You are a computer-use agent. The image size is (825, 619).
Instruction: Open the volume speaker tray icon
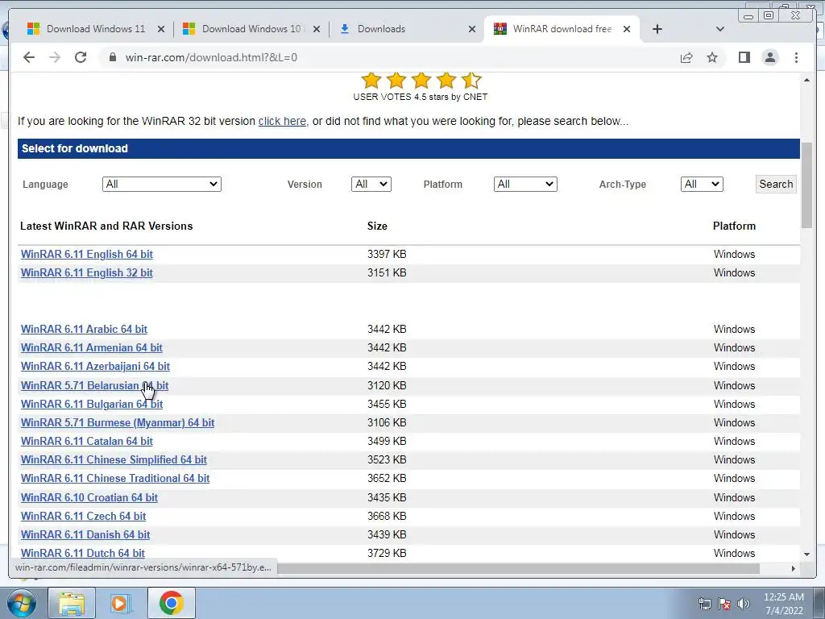(743, 604)
